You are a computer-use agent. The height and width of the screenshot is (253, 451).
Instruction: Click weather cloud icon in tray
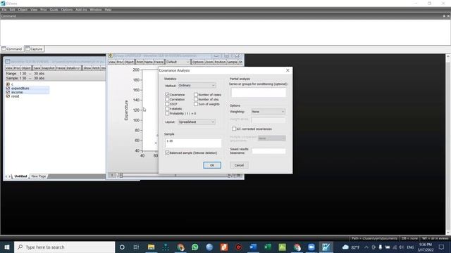(x=345, y=247)
